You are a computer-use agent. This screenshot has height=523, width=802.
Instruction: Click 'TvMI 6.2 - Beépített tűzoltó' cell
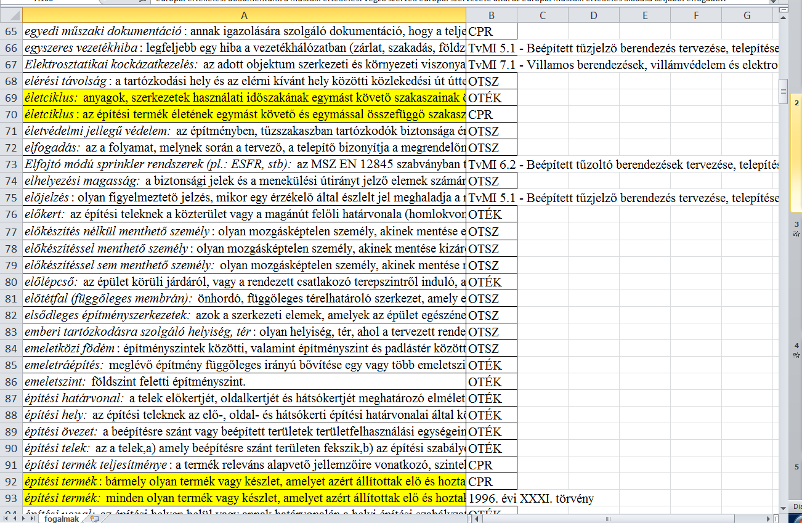[492, 164]
